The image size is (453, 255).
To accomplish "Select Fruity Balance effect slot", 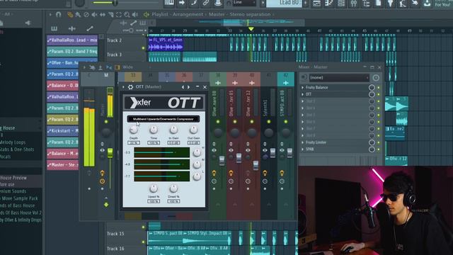I will pos(335,87).
